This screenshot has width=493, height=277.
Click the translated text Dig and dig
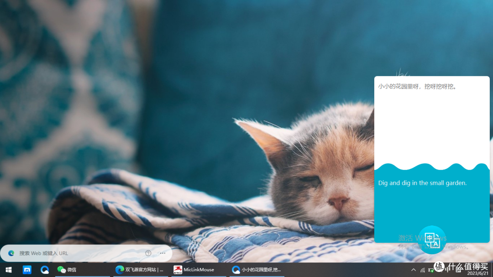coord(422,183)
